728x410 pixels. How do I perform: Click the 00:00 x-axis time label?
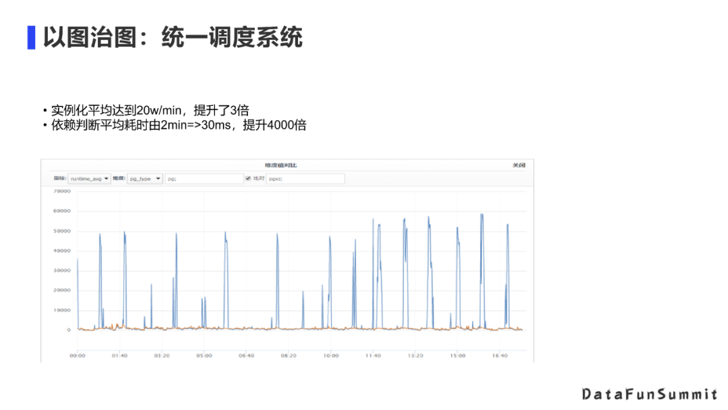[x=78, y=355]
